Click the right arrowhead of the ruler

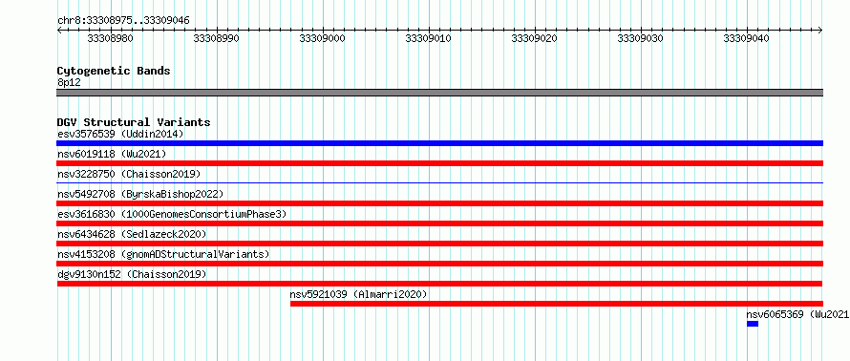tap(820, 31)
